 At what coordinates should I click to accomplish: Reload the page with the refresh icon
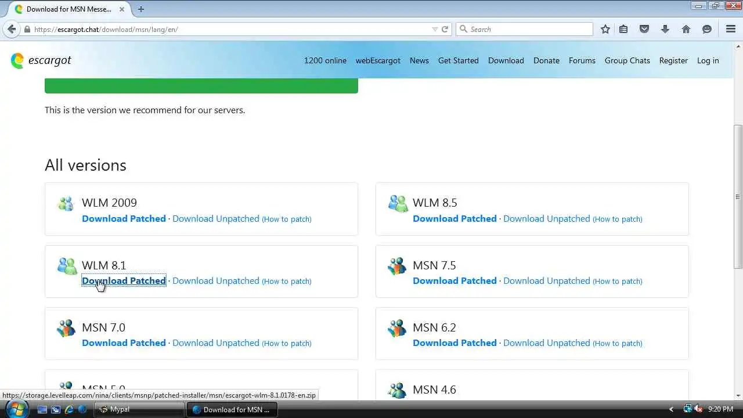[445, 29]
